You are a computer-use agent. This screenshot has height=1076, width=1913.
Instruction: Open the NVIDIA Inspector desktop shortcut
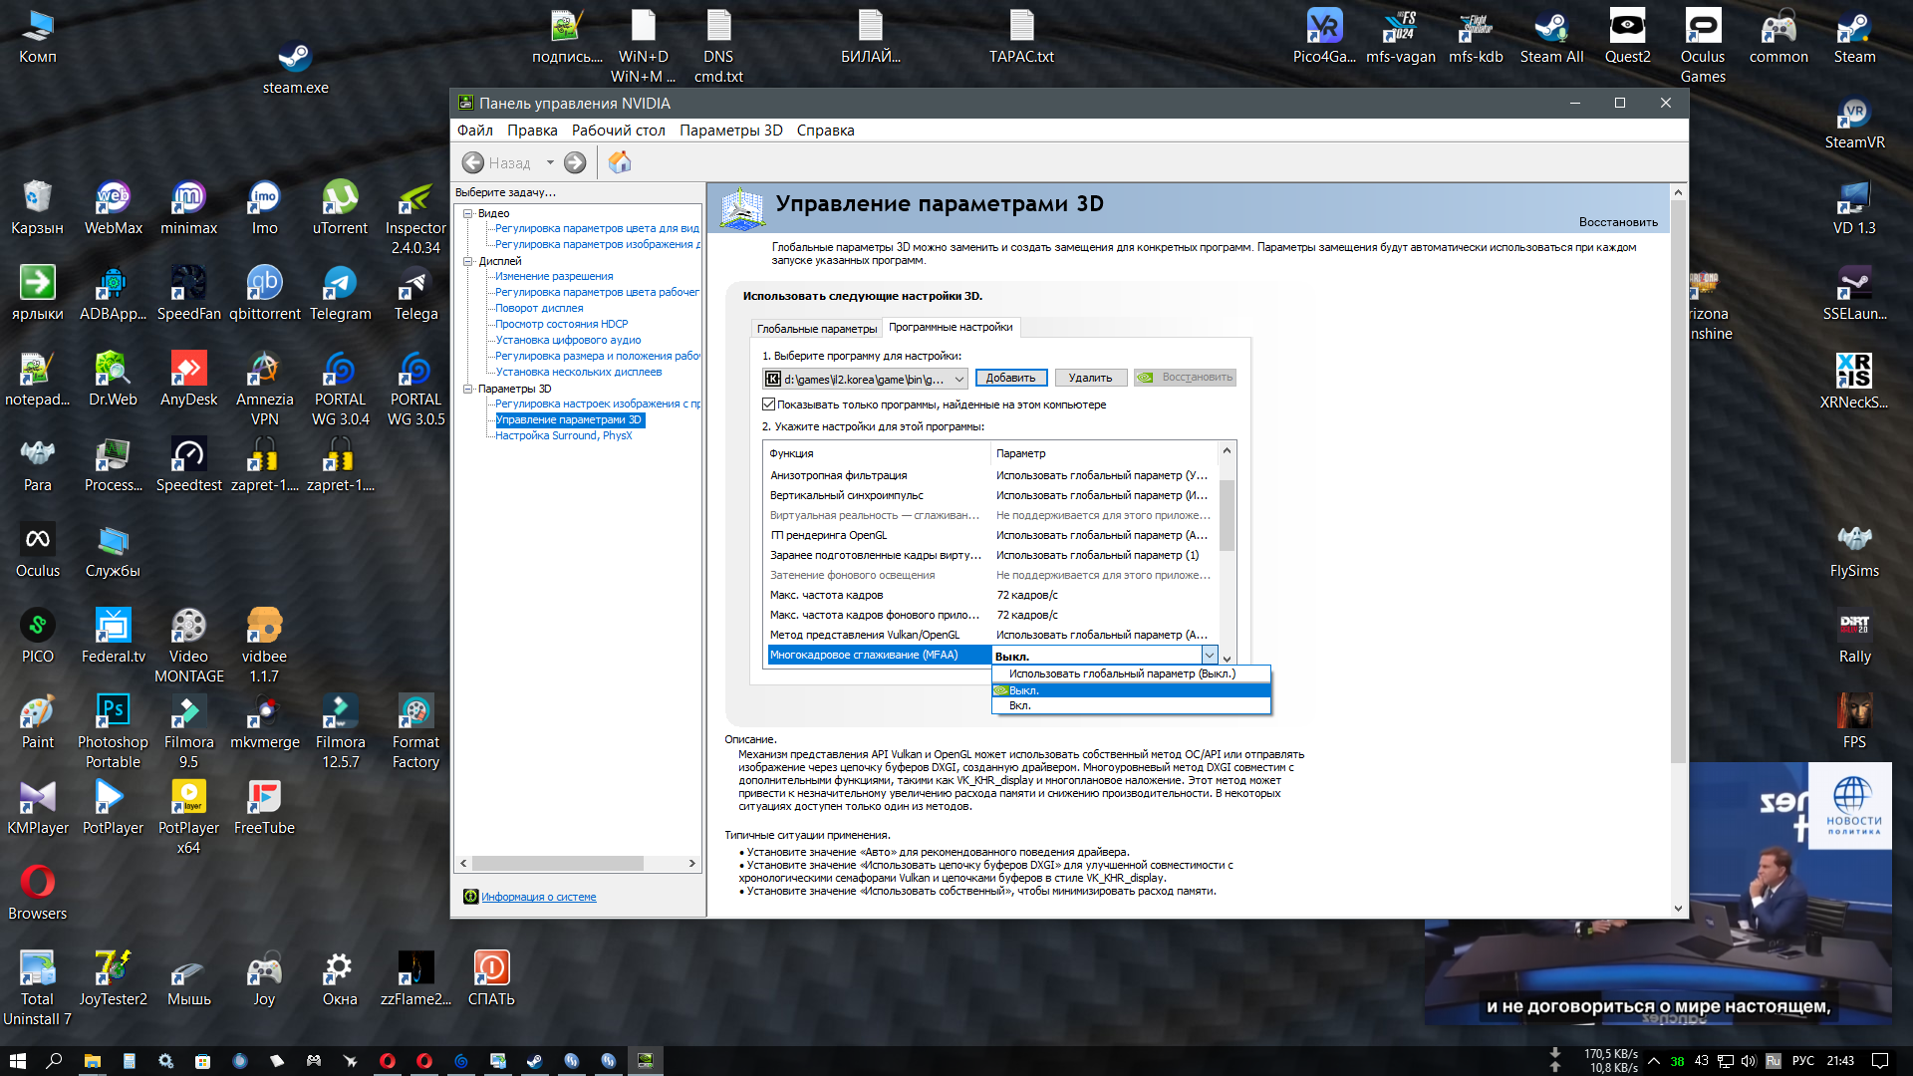415,219
